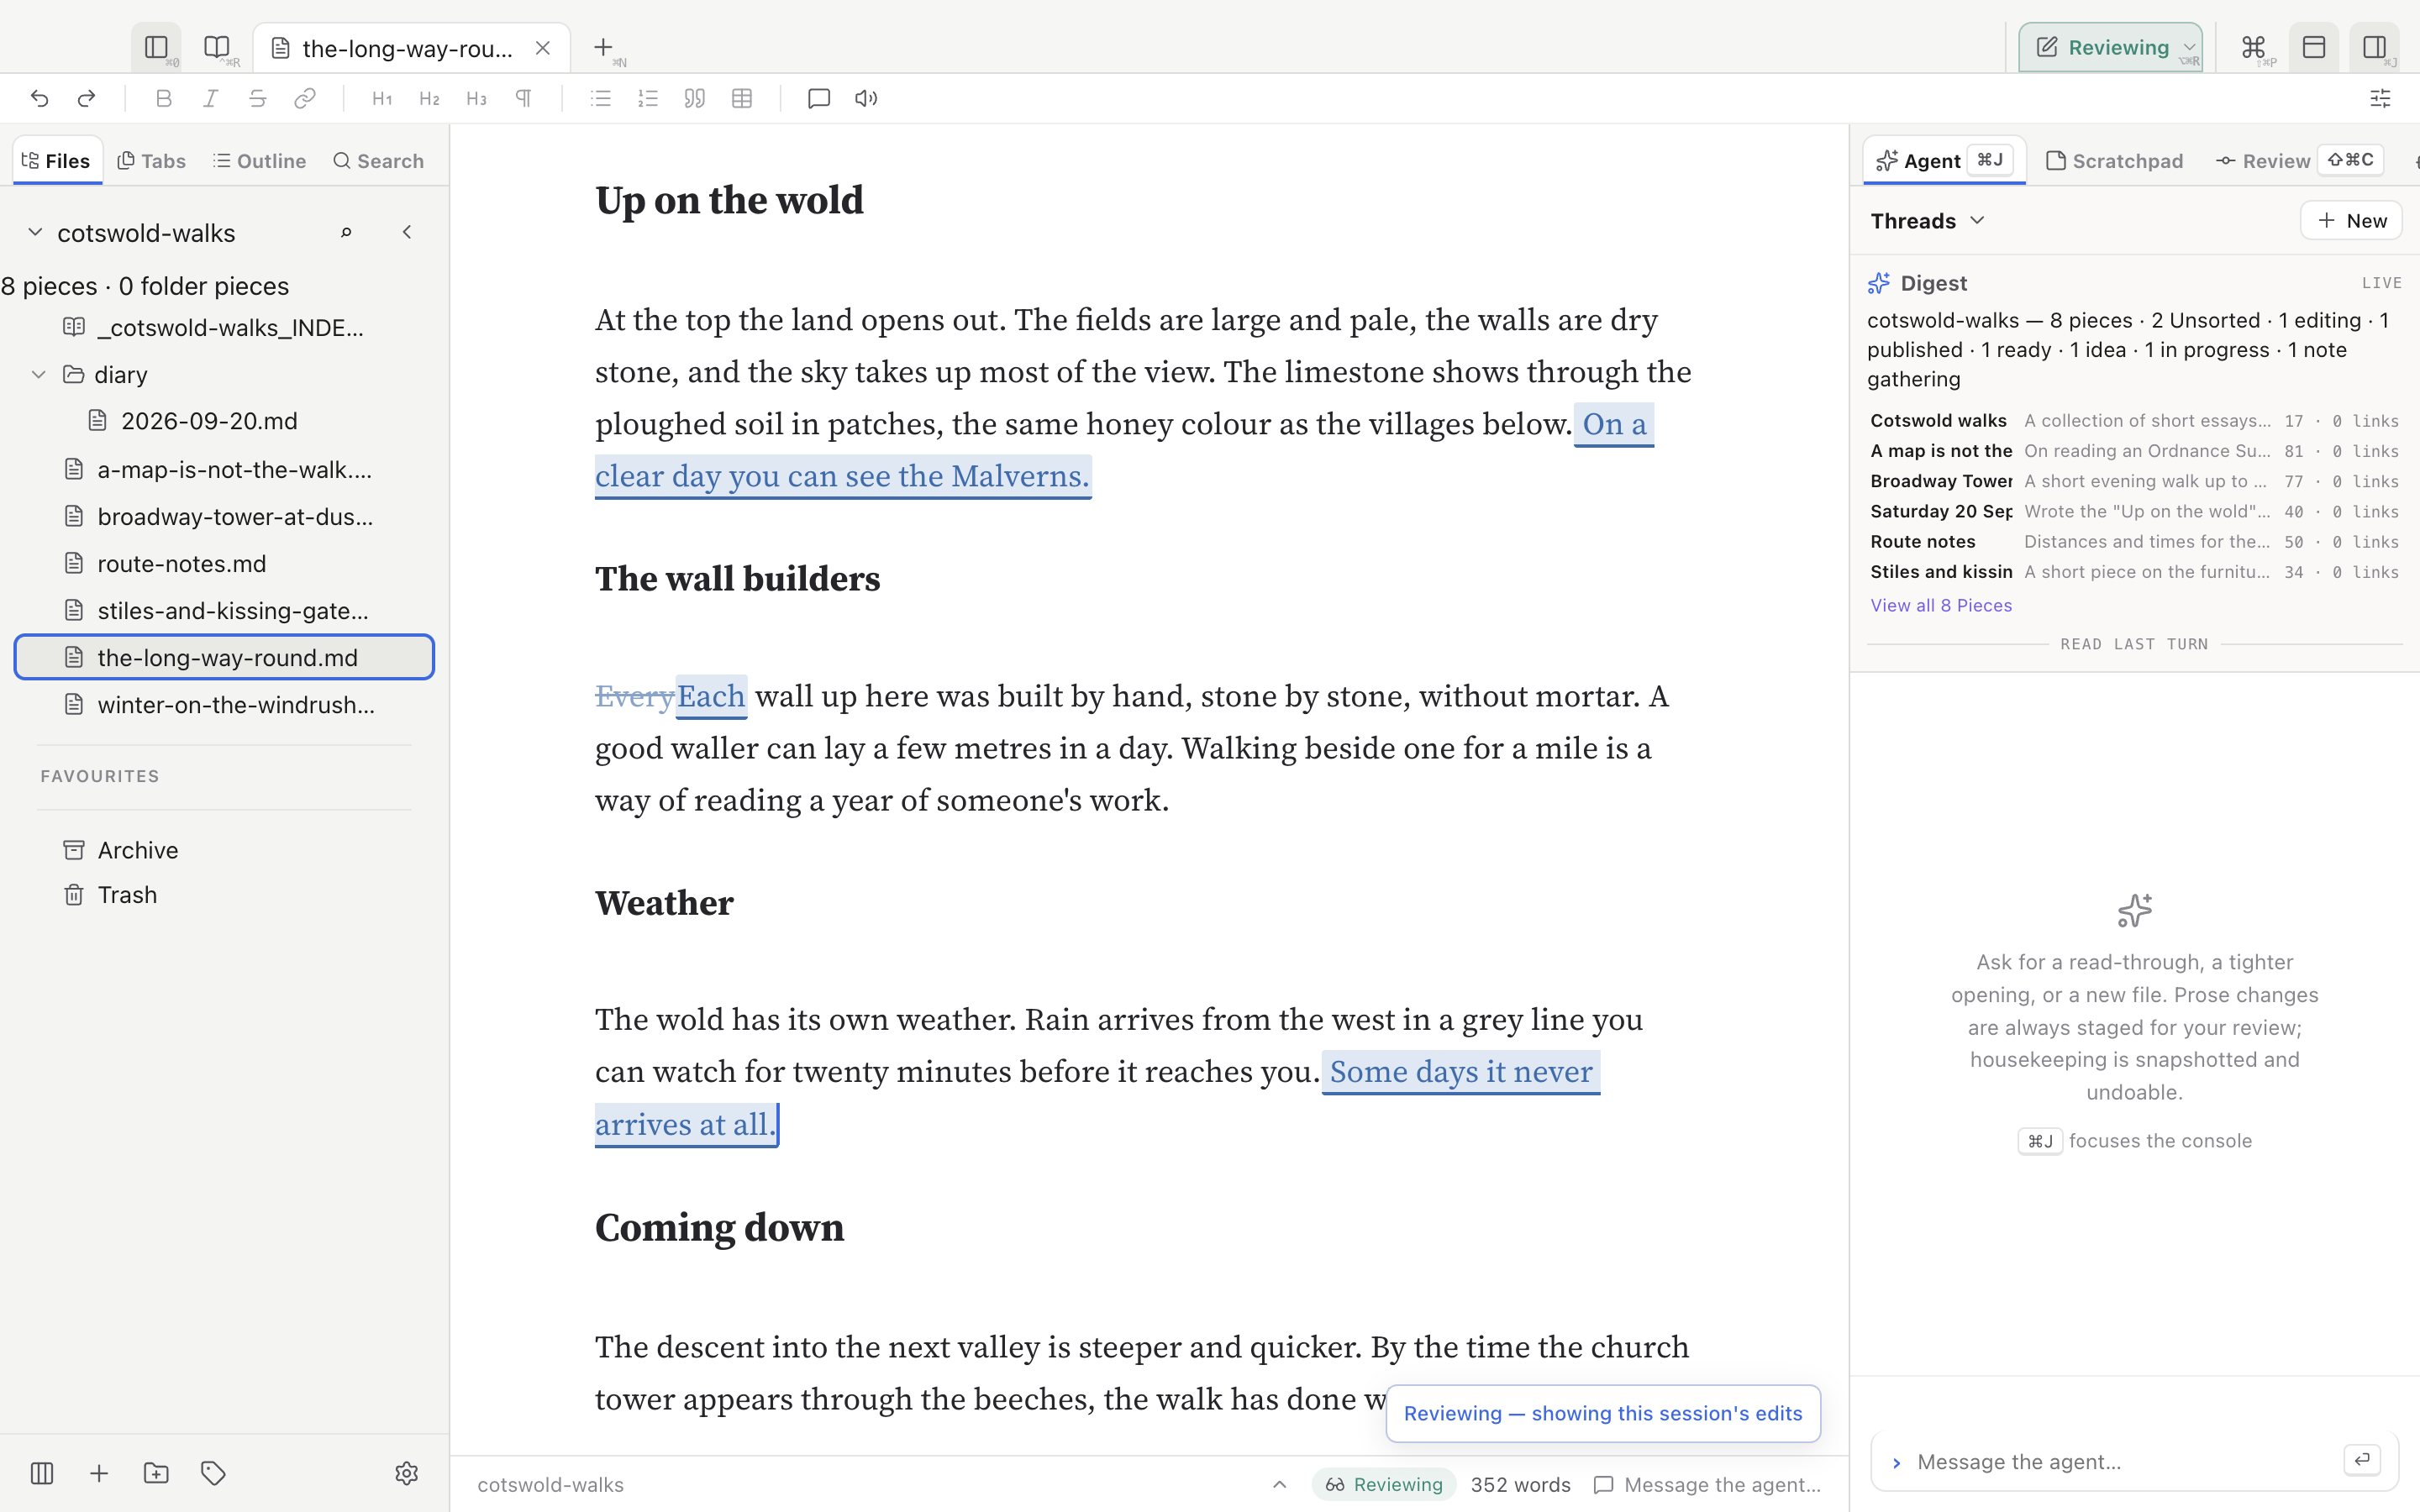
Task: Set paragraph style with pilcrow icon
Action: [523, 98]
